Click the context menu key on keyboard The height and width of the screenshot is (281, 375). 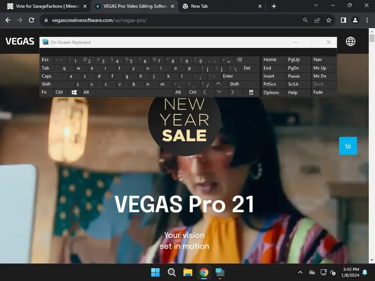tap(251, 92)
